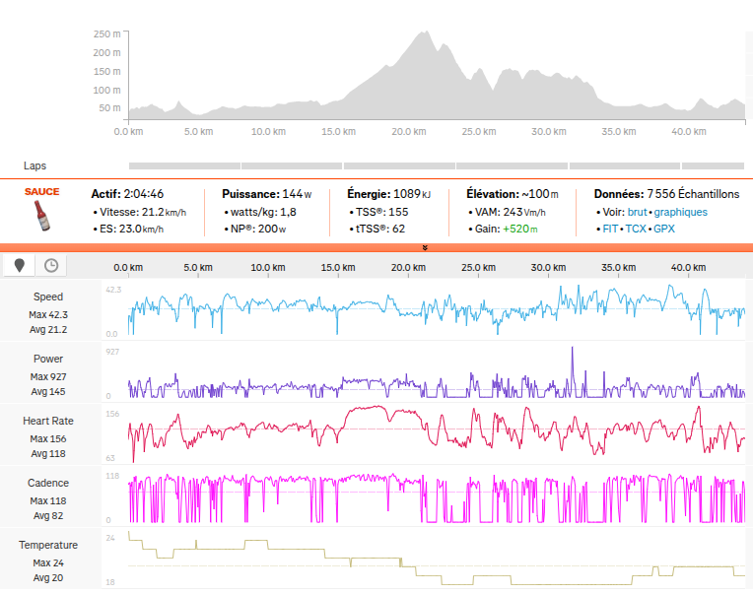The image size is (753, 594).
Task: Click the Power chart label
Action: pyautogui.click(x=48, y=359)
